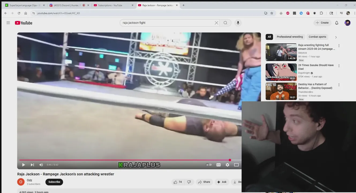Image resolution: width=356 pixels, height=193 pixels.
Task: Open a new browser tab
Action: (x=183, y=5)
